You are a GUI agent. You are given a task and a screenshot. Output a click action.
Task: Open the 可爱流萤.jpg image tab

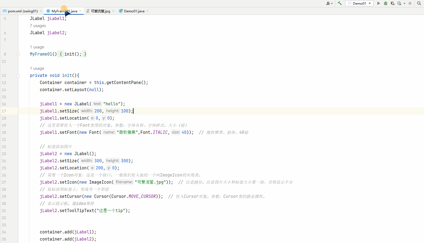pyautogui.click(x=100, y=11)
